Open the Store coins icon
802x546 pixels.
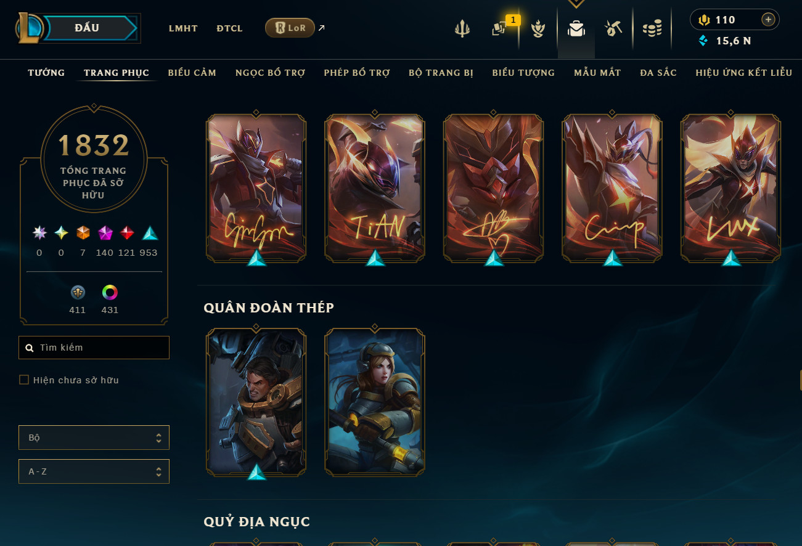(652, 28)
